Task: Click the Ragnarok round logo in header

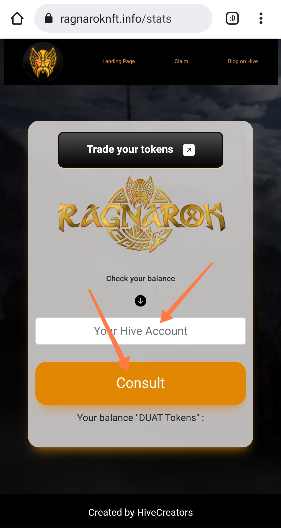Action: pyautogui.click(x=43, y=62)
